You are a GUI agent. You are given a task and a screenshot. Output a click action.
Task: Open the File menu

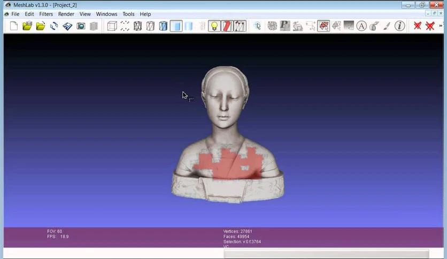click(x=15, y=14)
